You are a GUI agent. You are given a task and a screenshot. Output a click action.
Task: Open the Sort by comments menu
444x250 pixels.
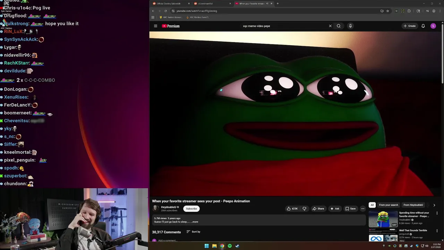(194, 232)
